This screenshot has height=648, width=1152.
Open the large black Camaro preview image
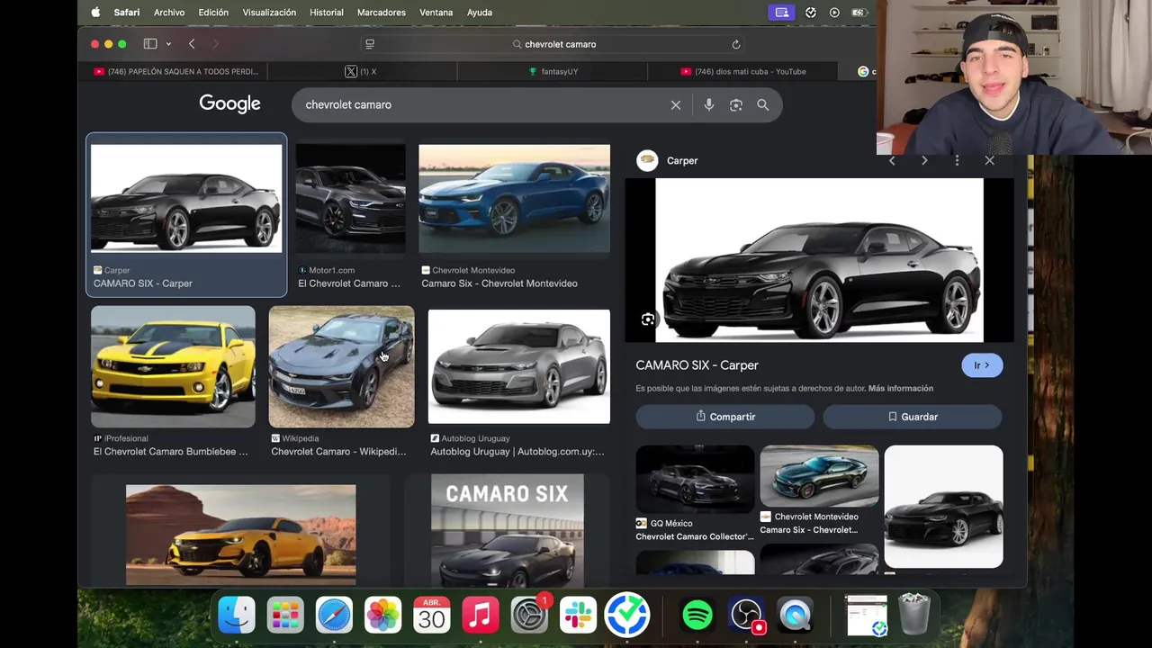coord(820,260)
